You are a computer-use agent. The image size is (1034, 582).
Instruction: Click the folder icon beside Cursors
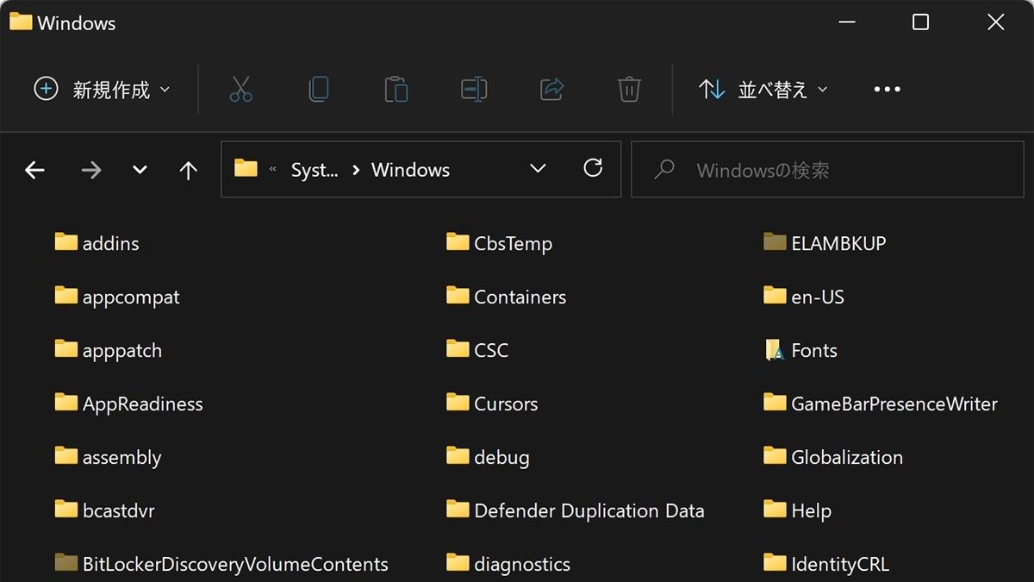pos(458,402)
